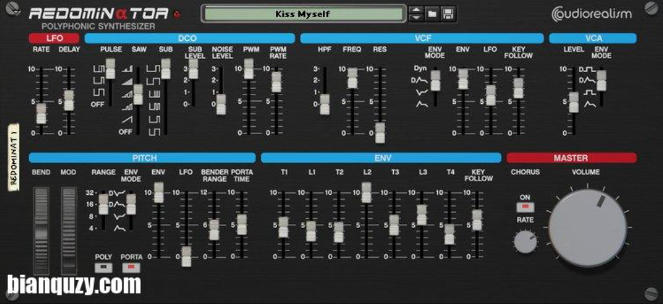This screenshot has height=304, width=663.
Task: Click the PWM slider handle
Action: [249, 69]
